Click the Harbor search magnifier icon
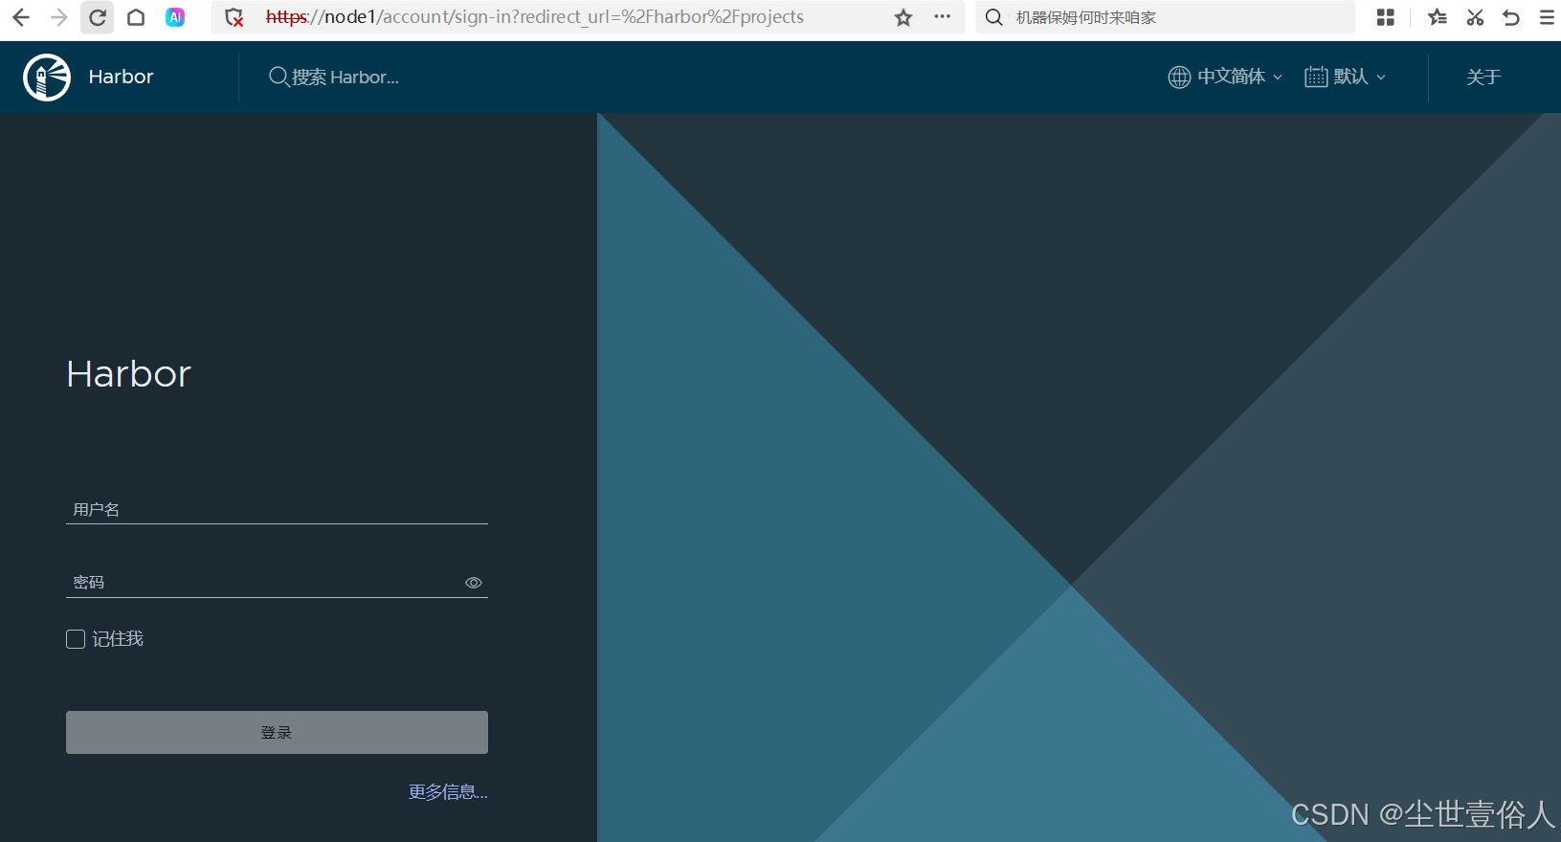 pos(279,77)
